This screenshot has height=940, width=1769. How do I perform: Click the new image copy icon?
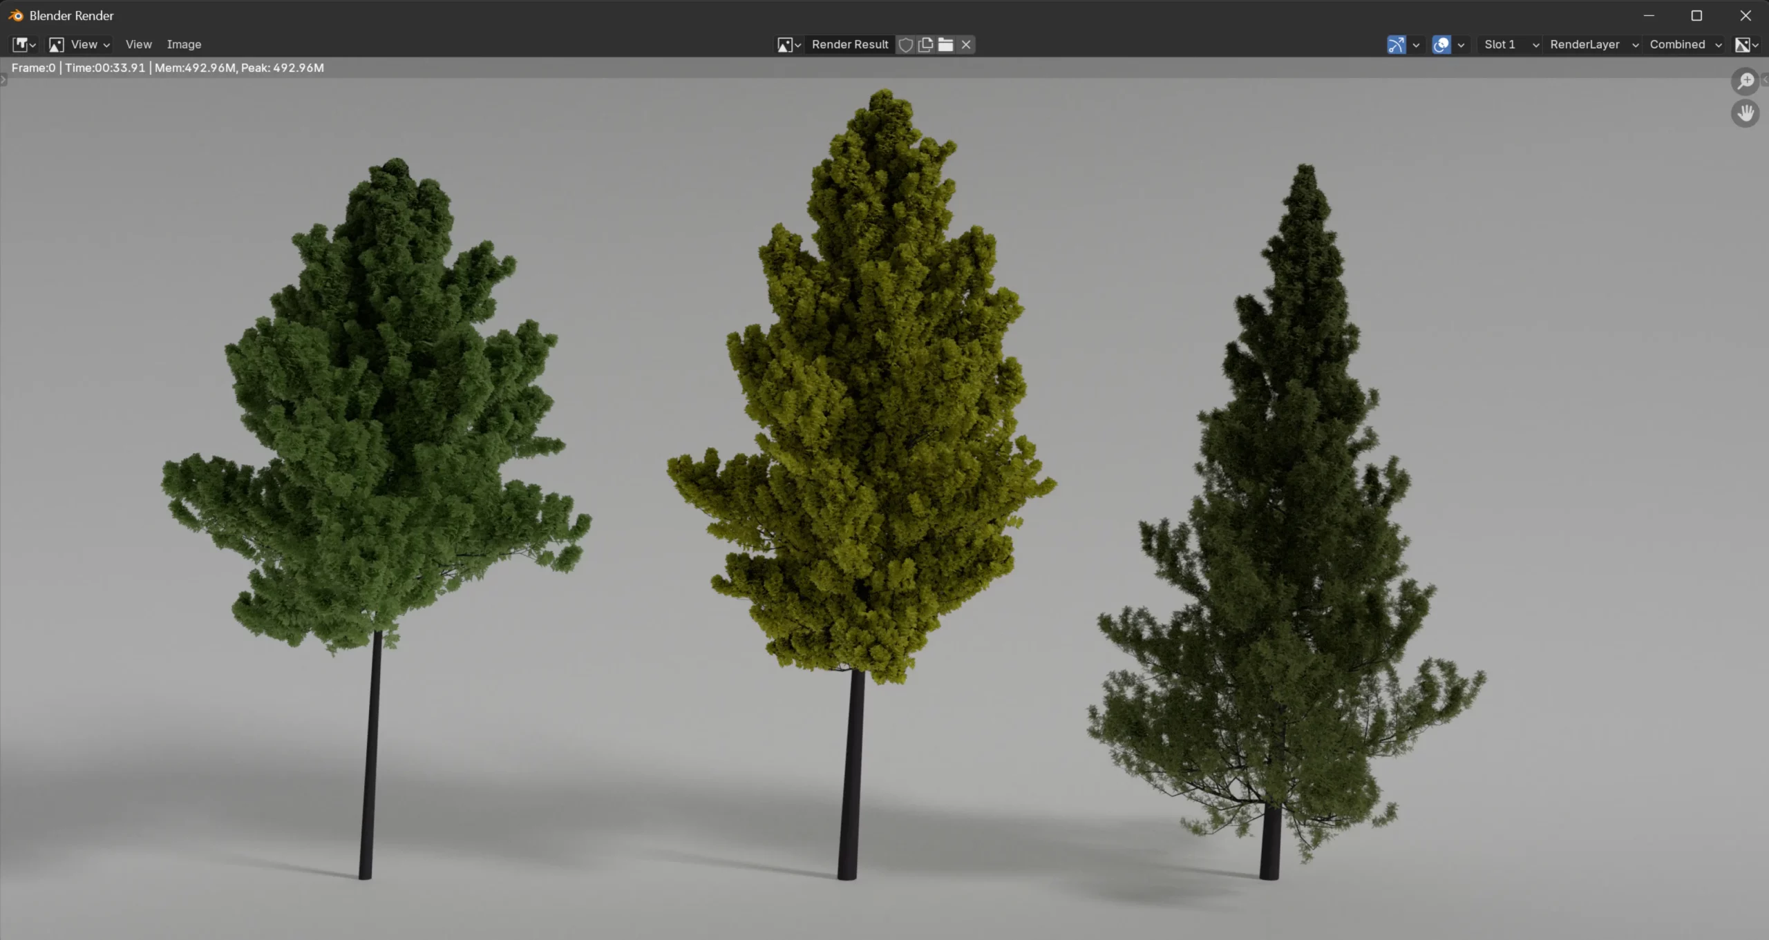[926, 44]
